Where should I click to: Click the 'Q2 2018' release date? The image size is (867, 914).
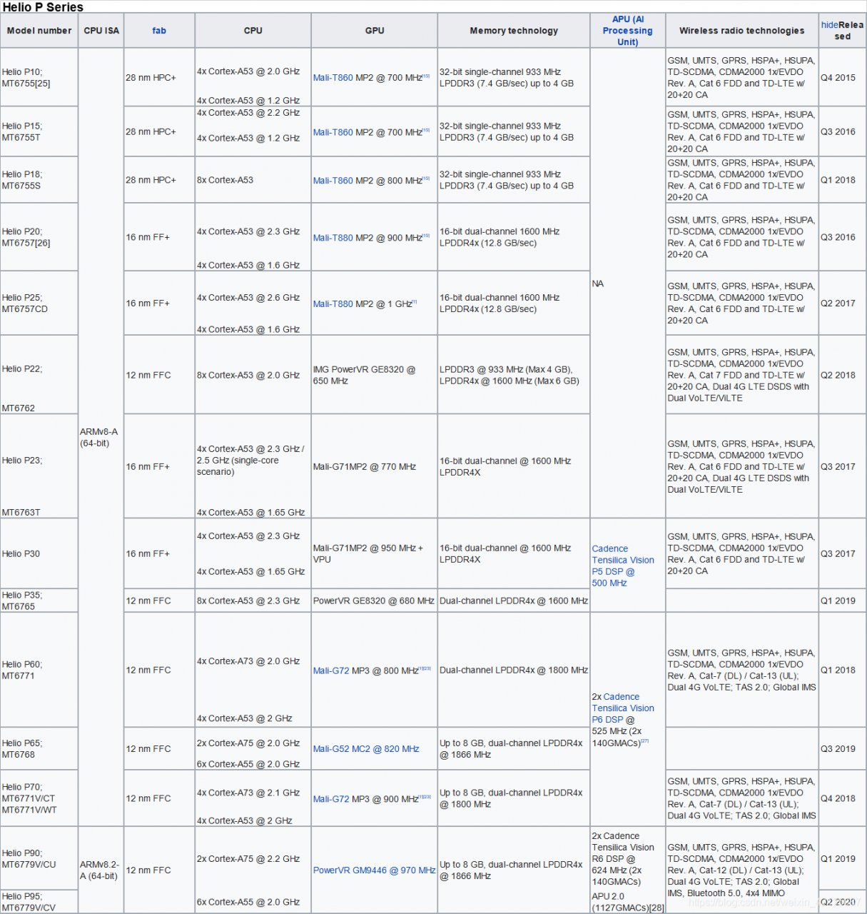tap(838, 375)
